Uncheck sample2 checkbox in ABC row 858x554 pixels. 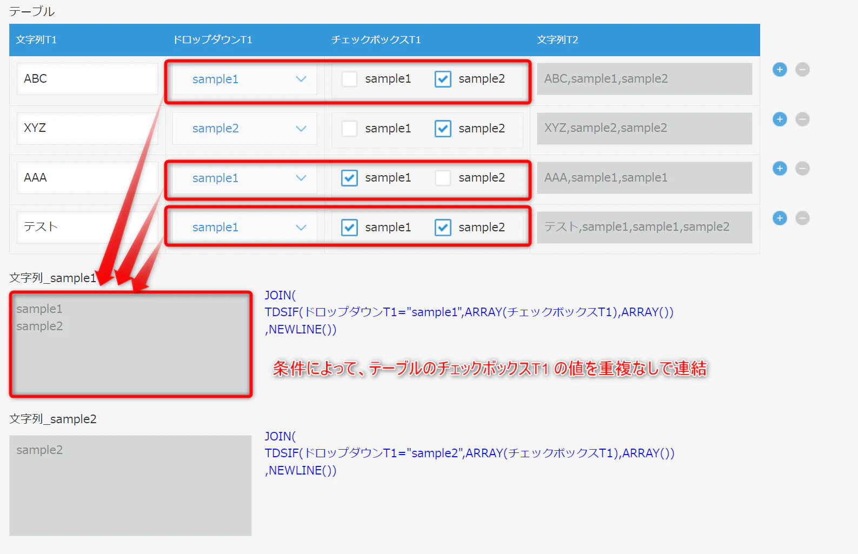443,79
